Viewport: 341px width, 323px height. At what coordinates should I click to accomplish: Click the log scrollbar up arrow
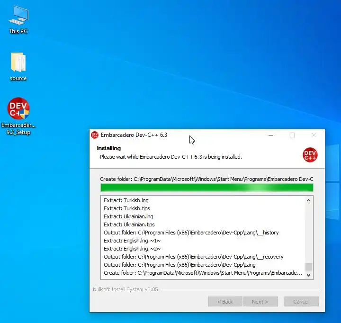click(308, 200)
